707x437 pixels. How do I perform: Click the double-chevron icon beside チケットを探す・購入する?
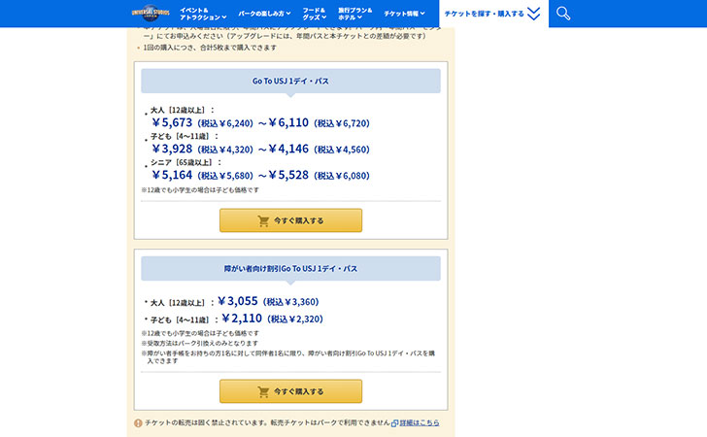tap(534, 14)
